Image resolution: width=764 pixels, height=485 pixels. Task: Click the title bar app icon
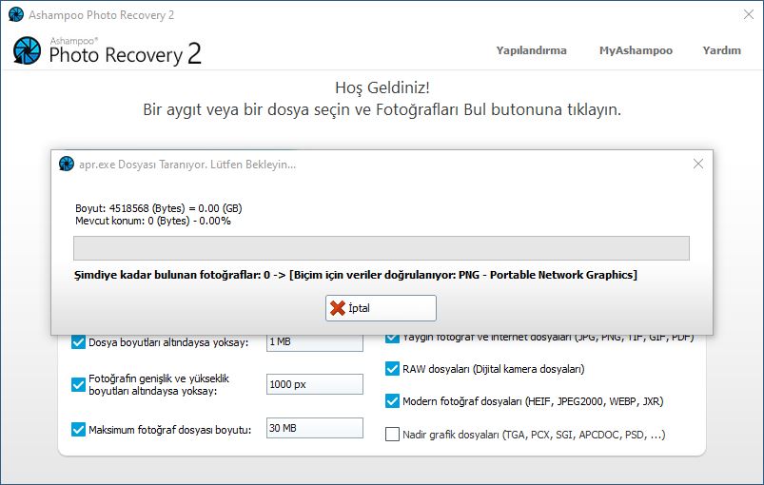click(15, 14)
